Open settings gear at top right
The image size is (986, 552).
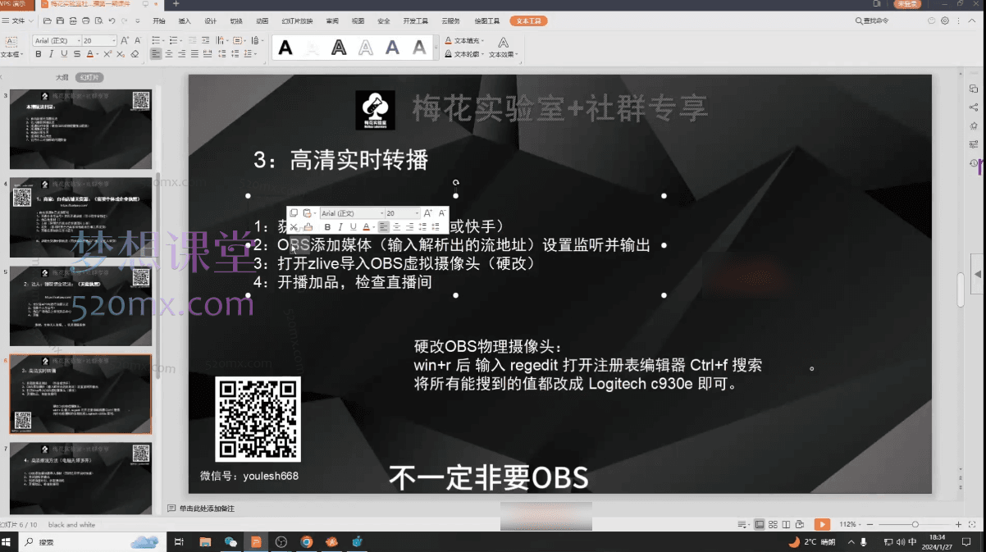pyautogui.click(x=945, y=21)
